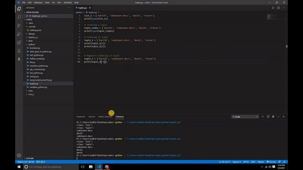Collapse the .vscode folder
The height and width of the screenshot is (170, 303).
32,27
